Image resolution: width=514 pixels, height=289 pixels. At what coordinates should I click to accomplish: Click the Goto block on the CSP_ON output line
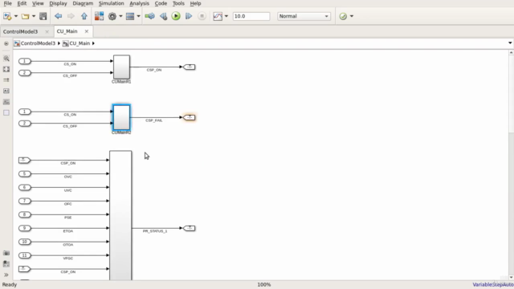[190, 67]
